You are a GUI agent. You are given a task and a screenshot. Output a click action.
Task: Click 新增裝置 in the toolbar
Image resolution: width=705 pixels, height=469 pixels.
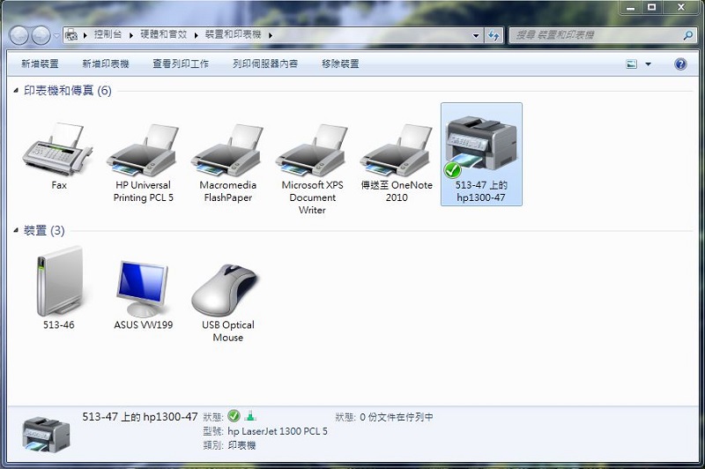click(40, 64)
